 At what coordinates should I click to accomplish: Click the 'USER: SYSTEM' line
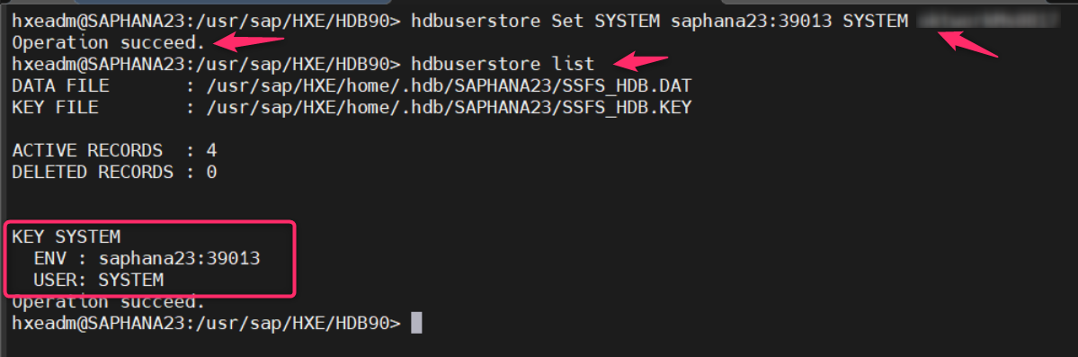(x=99, y=280)
